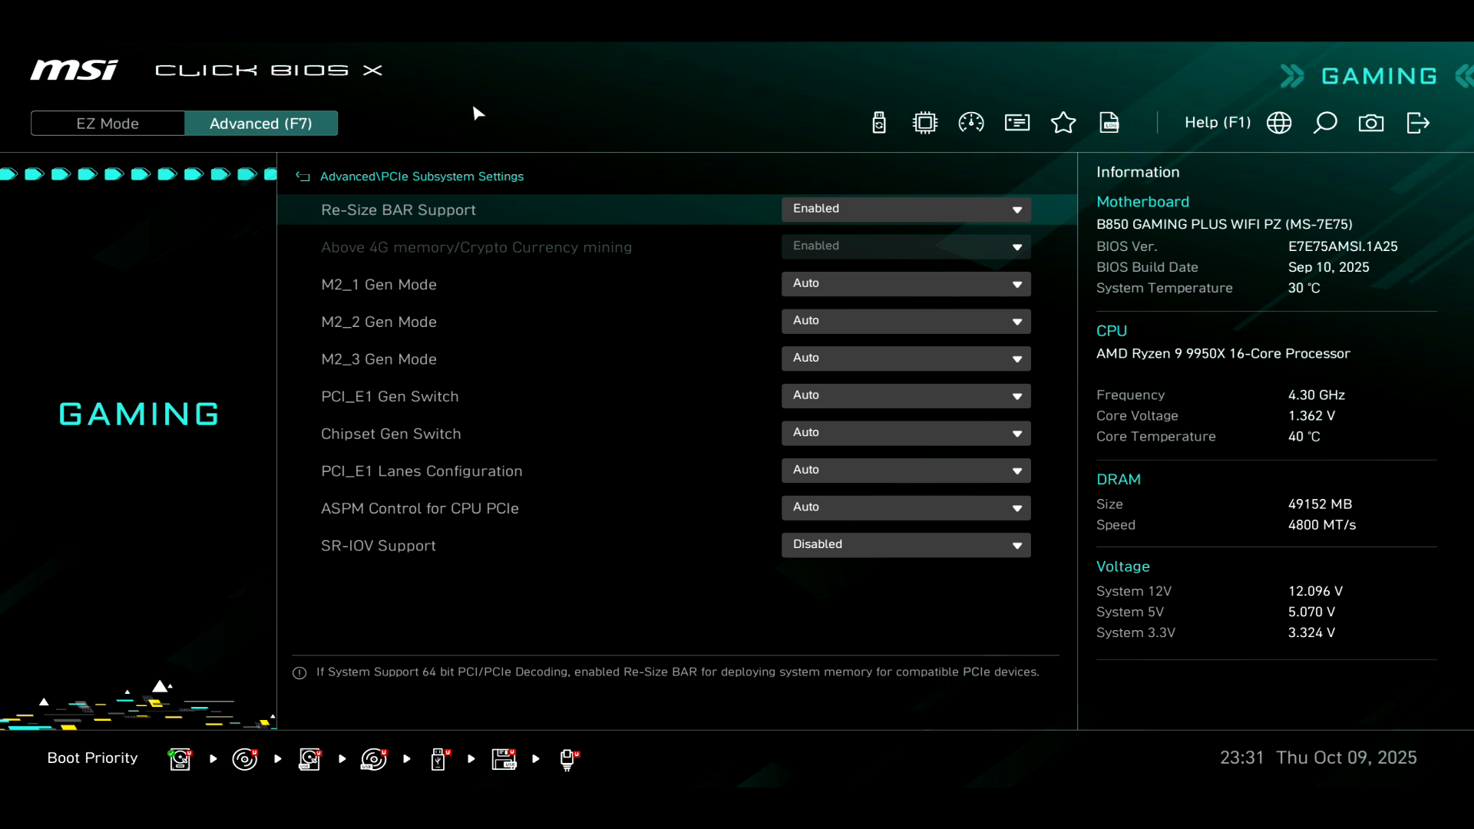Open SR-IOV Support dropdown
Screen dimensions: 1474x829
click(906, 545)
